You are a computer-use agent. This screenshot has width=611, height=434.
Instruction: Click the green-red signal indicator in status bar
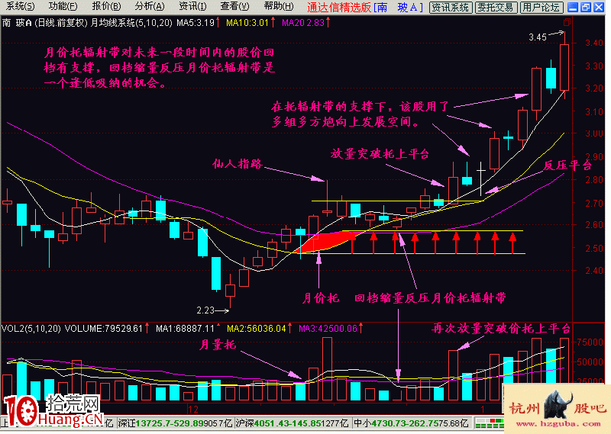pyautogui.click(x=490, y=423)
